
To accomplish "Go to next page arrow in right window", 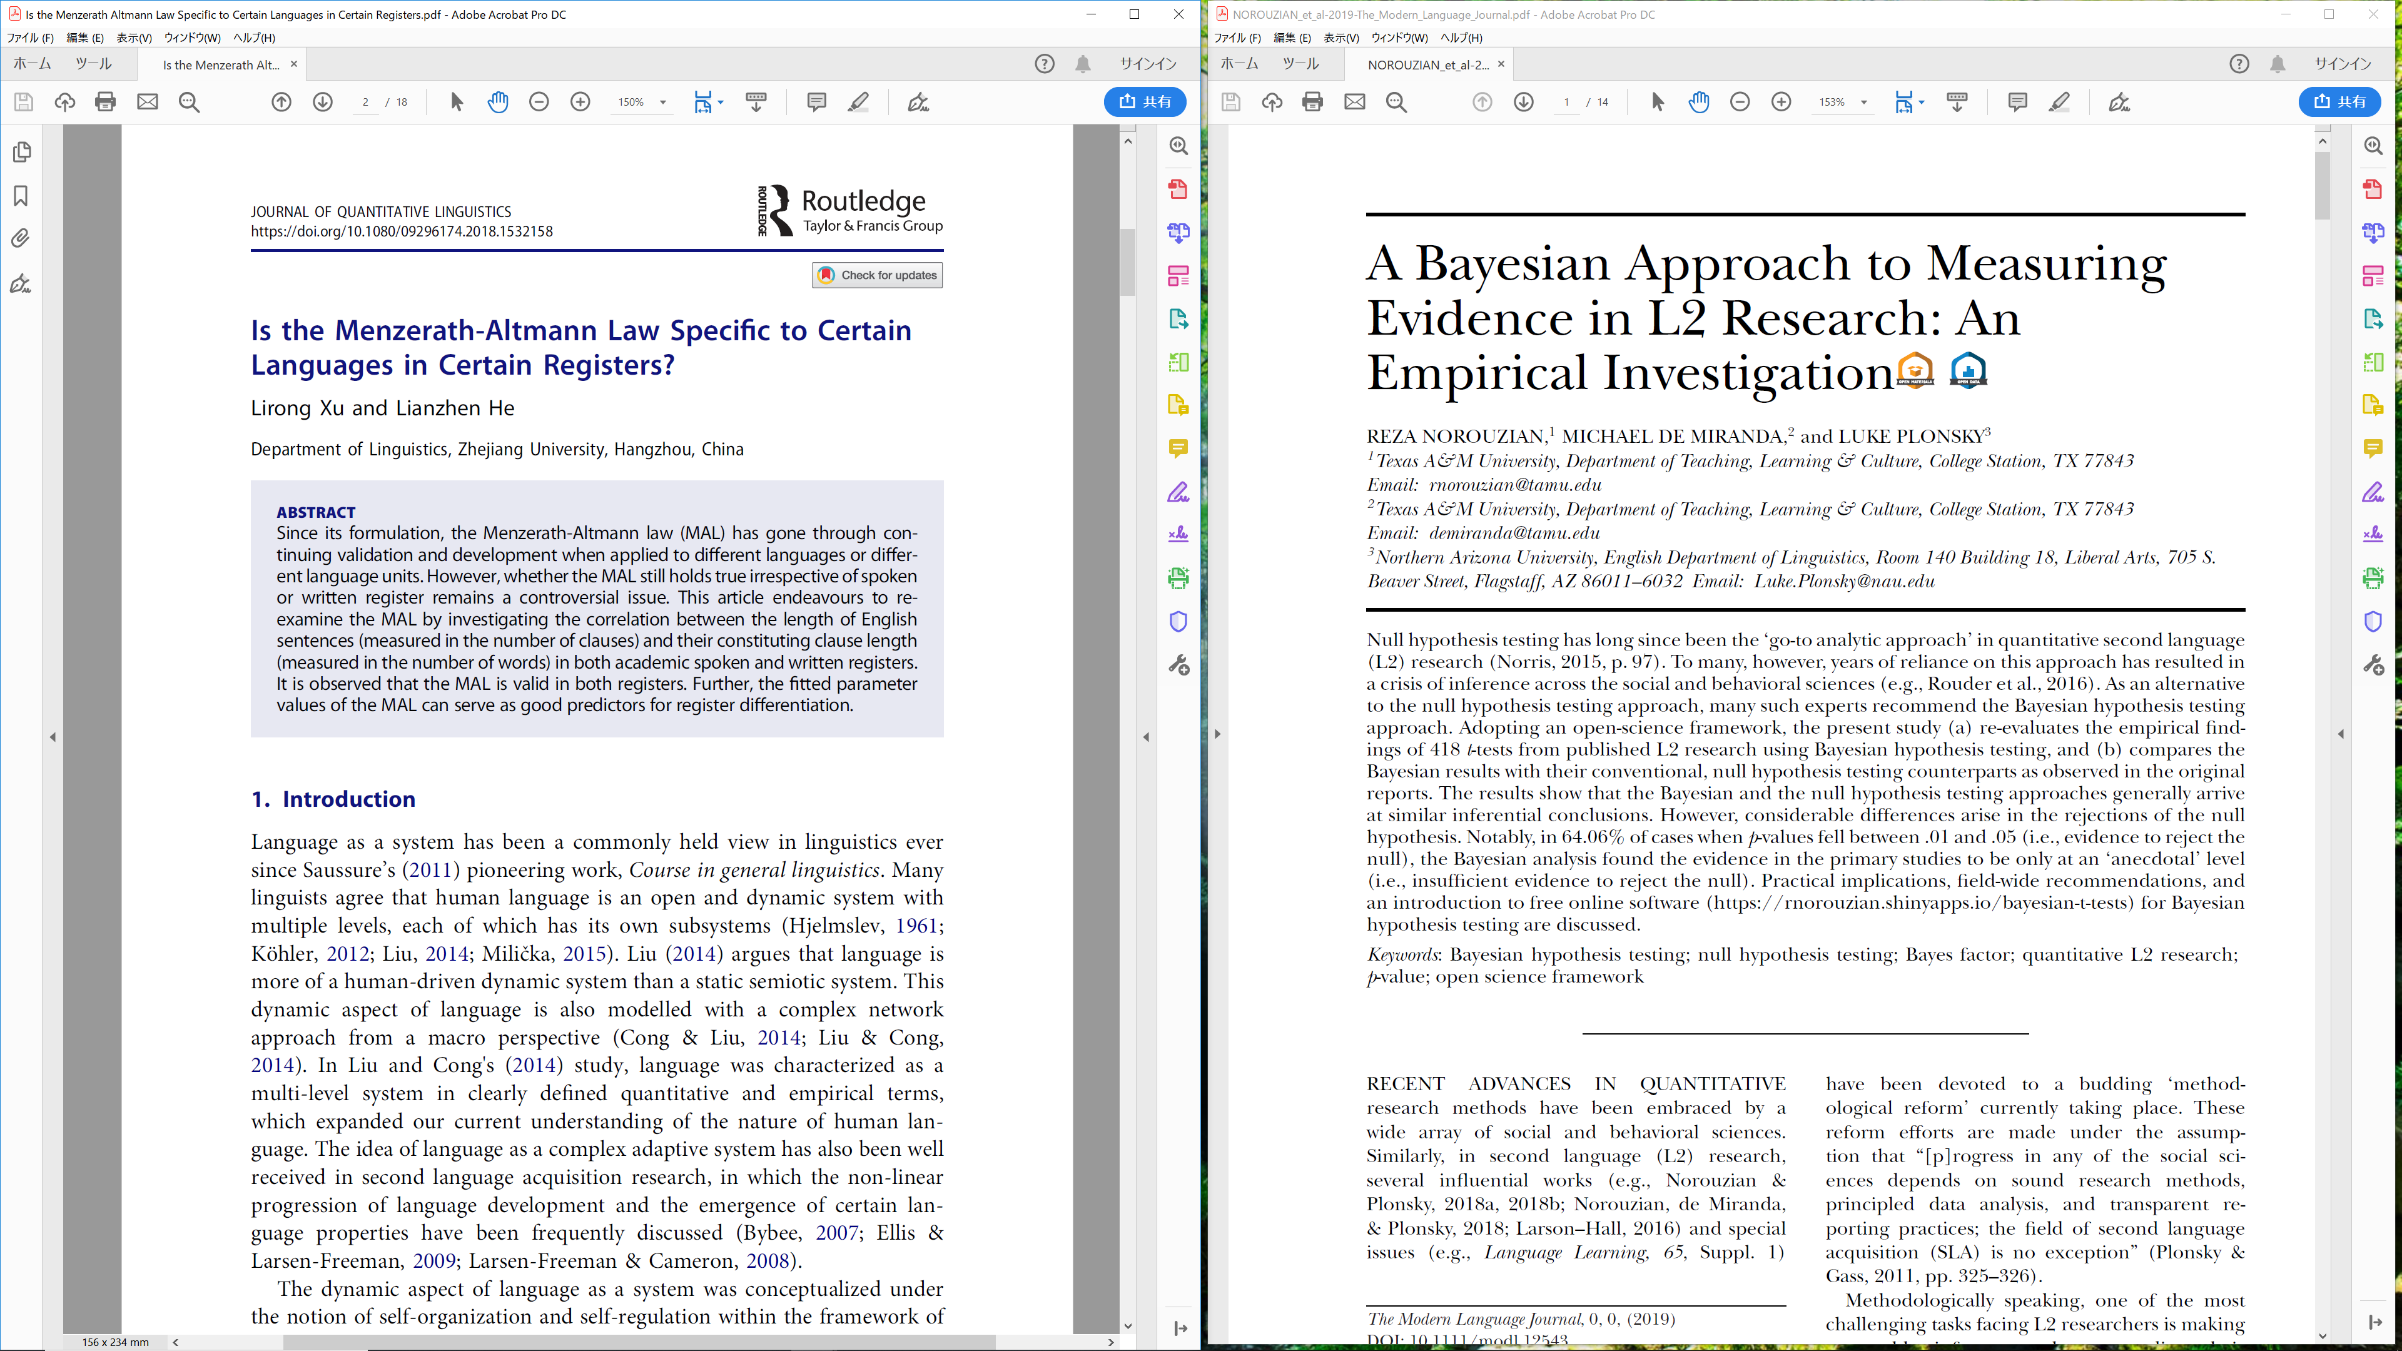I will tap(1524, 101).
